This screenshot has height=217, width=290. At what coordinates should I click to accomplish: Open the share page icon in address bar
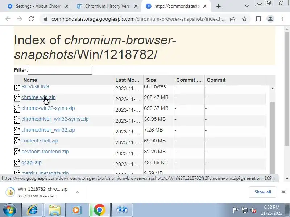[x=233, y=19]
